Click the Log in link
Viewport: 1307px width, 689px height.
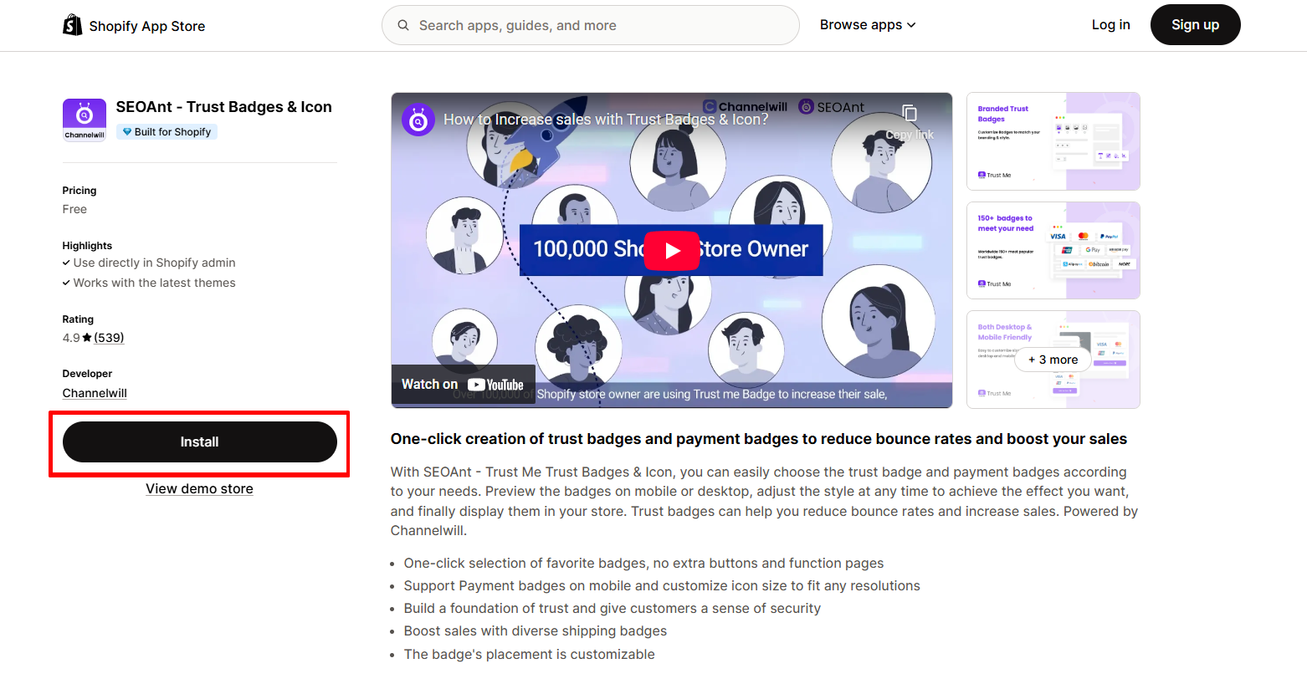click(x=1110, y=25)
